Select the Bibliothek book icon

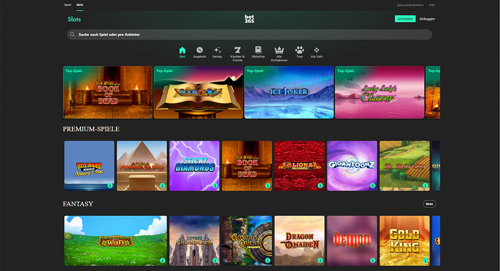[258, 51]
